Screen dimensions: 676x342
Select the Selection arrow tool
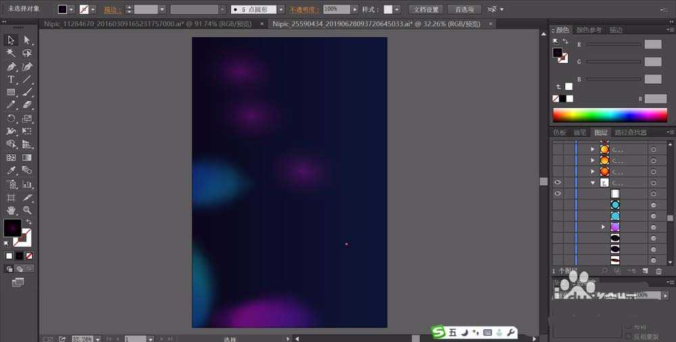click(x=11, y=41)
